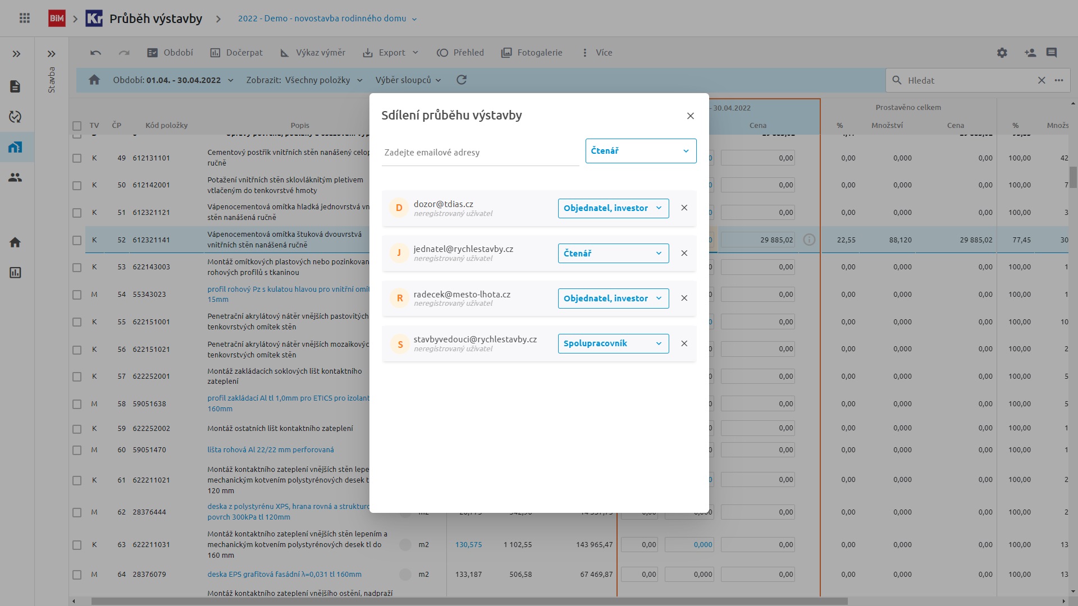Open the apps grid launcher icon
The width and height of the screenshot is (1078, 606).
click(x=25, y=19)
